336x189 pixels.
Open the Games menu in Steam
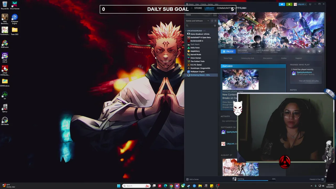(210, 4)
